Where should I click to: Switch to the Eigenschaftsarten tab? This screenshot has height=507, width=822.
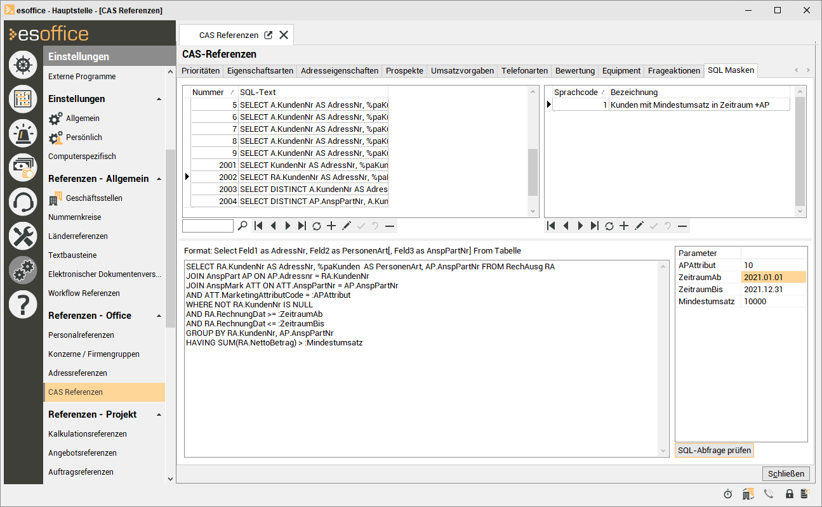tap(260, 71)
